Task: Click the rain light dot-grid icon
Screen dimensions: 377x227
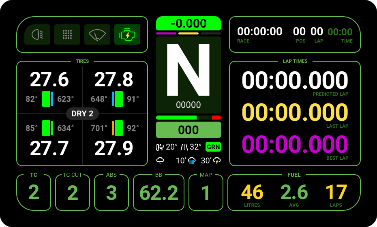Action: coord(67,34)
